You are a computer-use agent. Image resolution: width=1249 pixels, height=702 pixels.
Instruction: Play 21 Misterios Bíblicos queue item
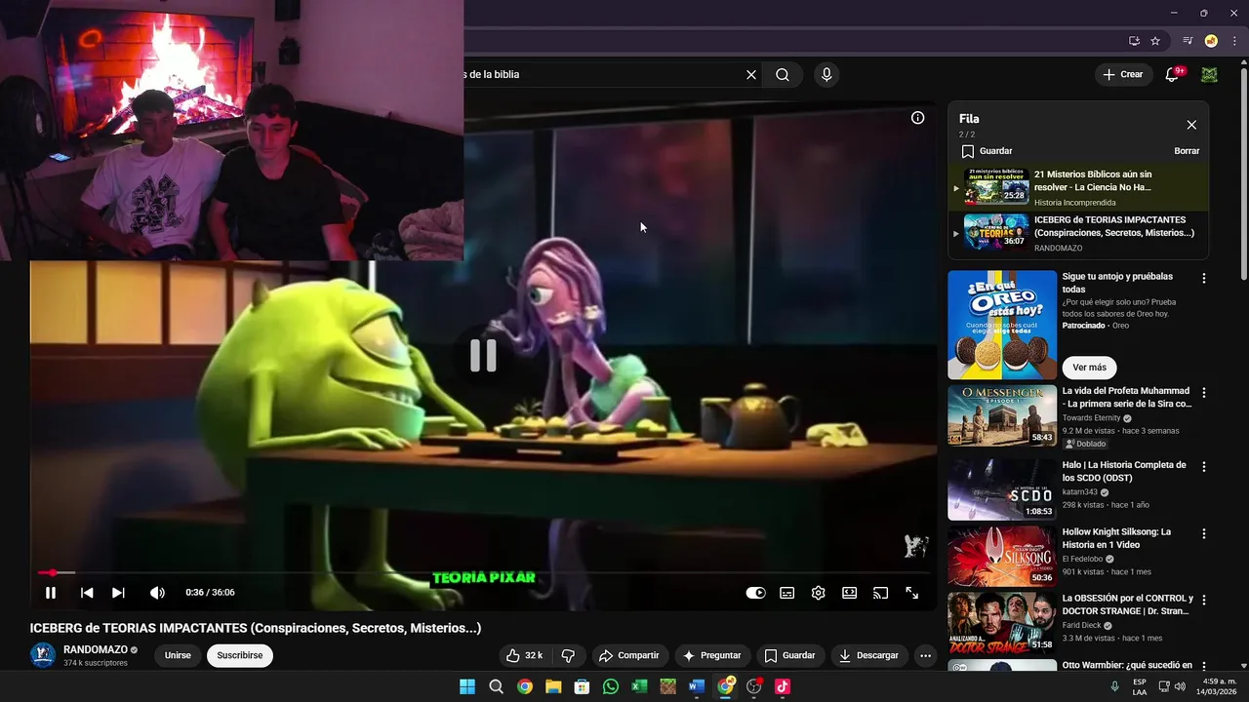point(1078,187)
